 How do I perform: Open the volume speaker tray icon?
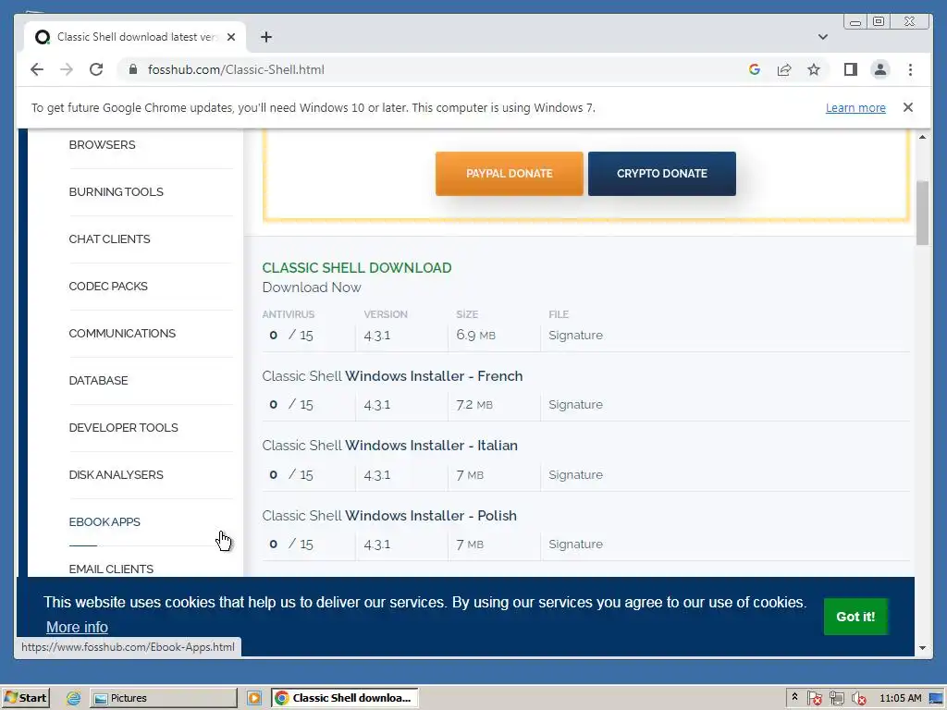coord(858,699)
